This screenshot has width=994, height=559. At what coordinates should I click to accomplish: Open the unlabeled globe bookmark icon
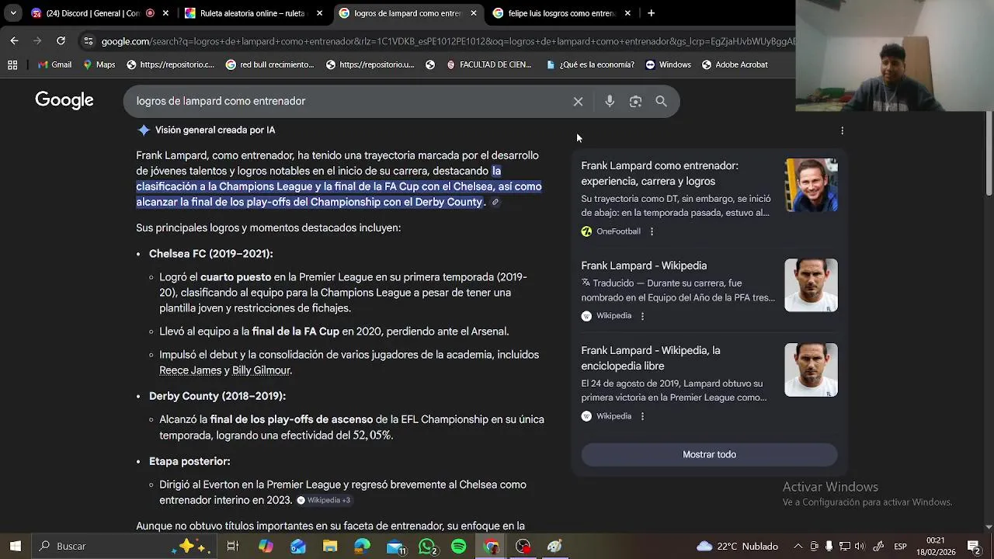click(430, 64)
